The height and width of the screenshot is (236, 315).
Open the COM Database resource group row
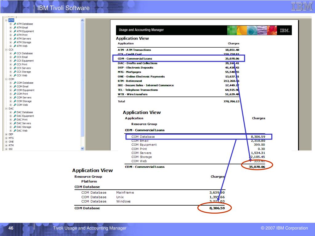(x=199, y=137)
